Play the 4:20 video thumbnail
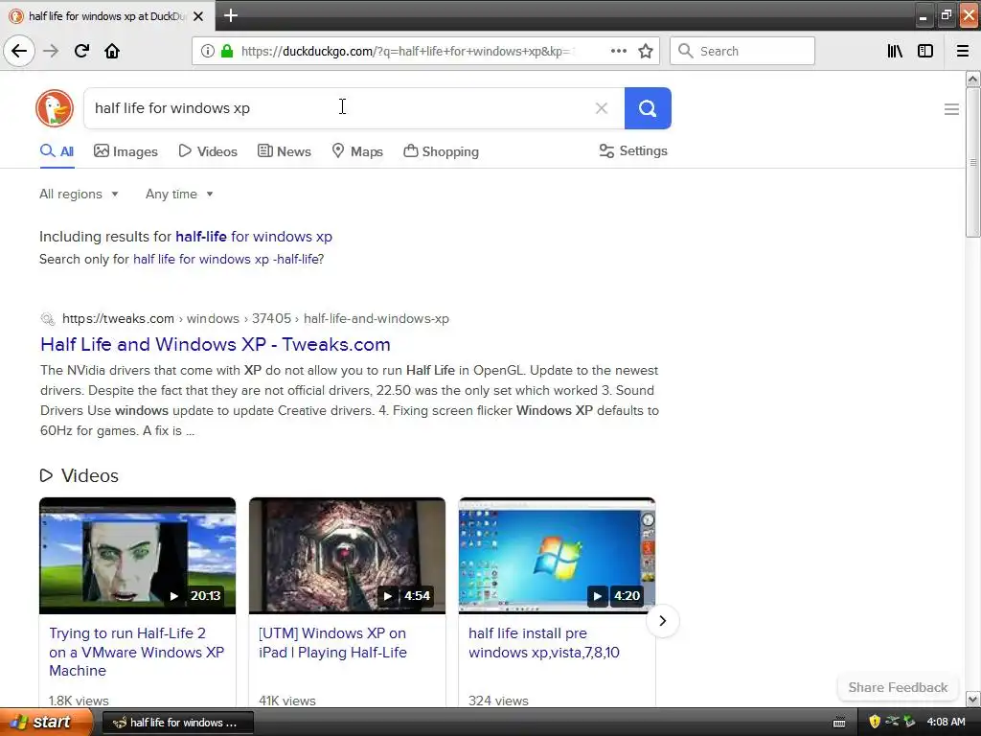Viewport: 981px width, 736px height. click(x=557, y=556)
